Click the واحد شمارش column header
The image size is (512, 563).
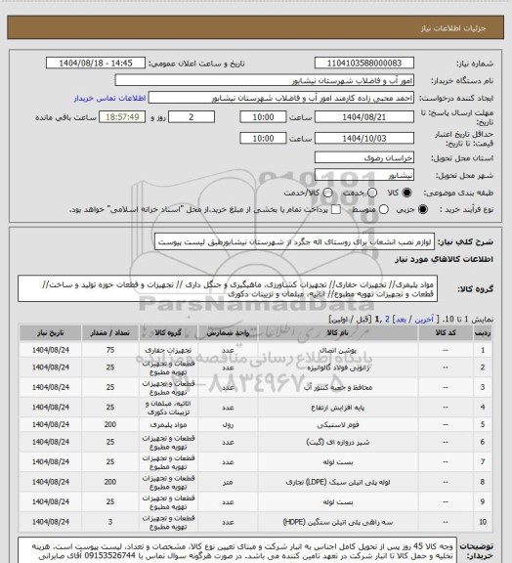[228, 333]
